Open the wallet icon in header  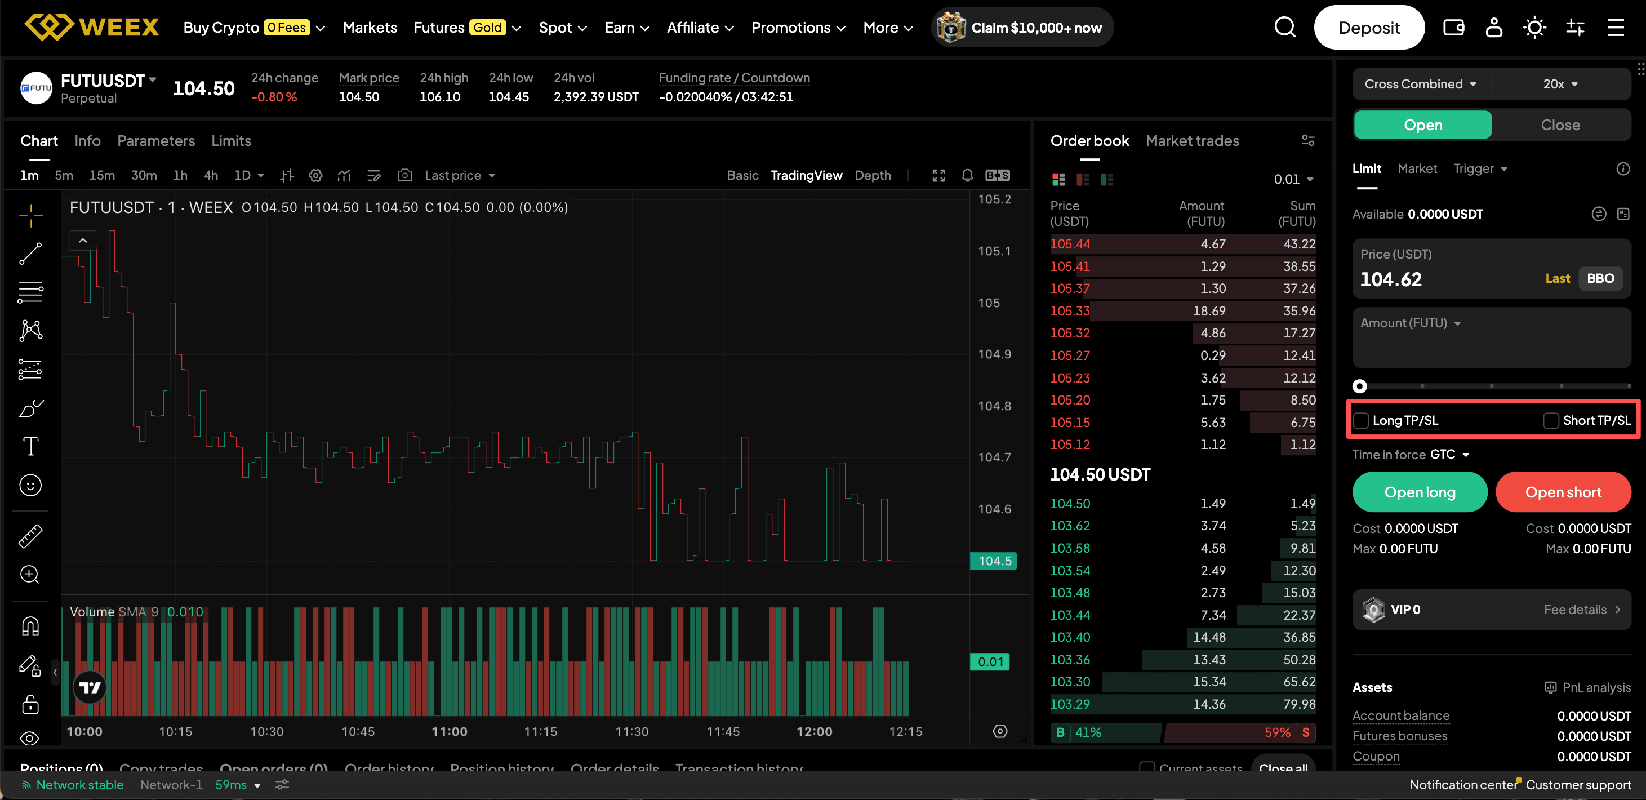pyautogui.click(x=1453, y=28)
